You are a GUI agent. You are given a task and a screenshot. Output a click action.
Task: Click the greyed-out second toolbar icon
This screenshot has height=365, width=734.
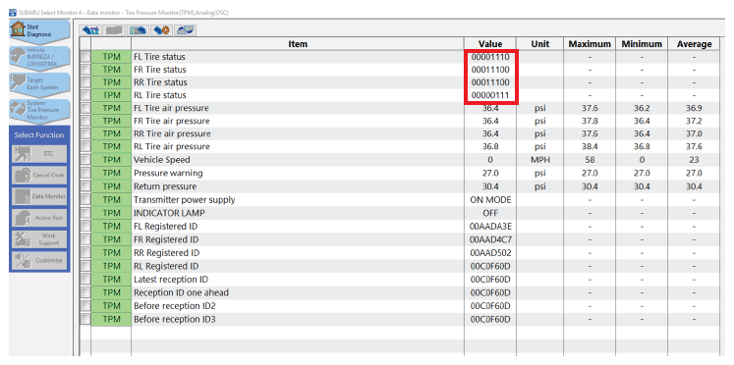coord(114,30)
